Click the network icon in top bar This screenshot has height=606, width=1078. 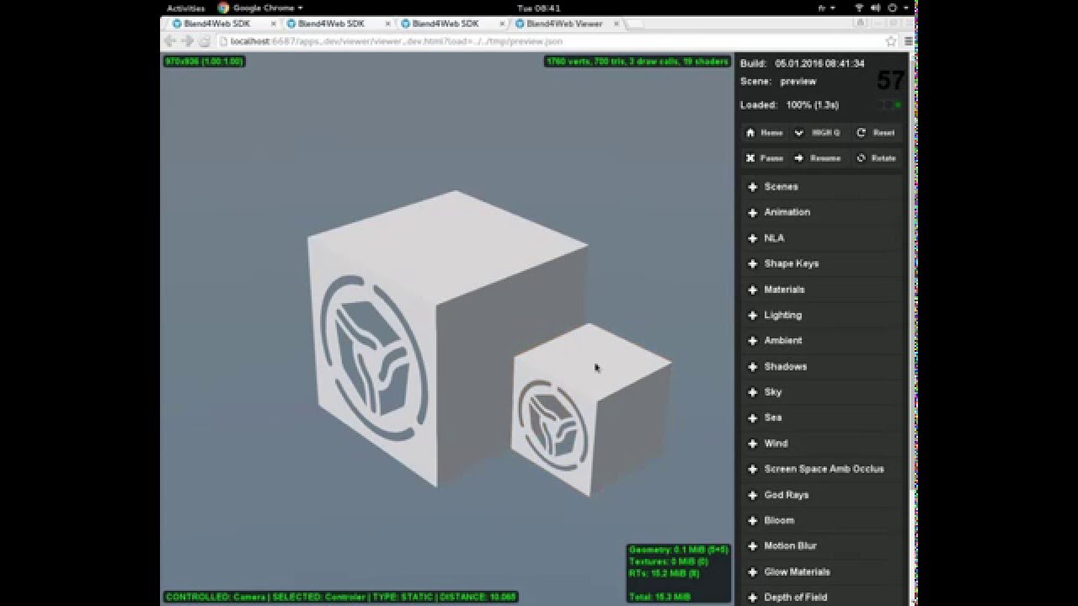pyautogui.click(x=860, y=8)
